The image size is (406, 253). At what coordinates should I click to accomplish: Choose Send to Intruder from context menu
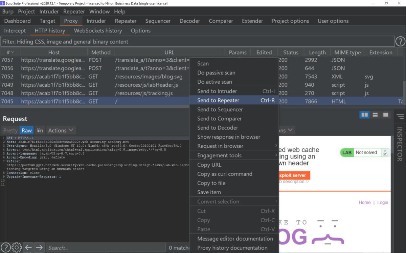tap(234, 91)
